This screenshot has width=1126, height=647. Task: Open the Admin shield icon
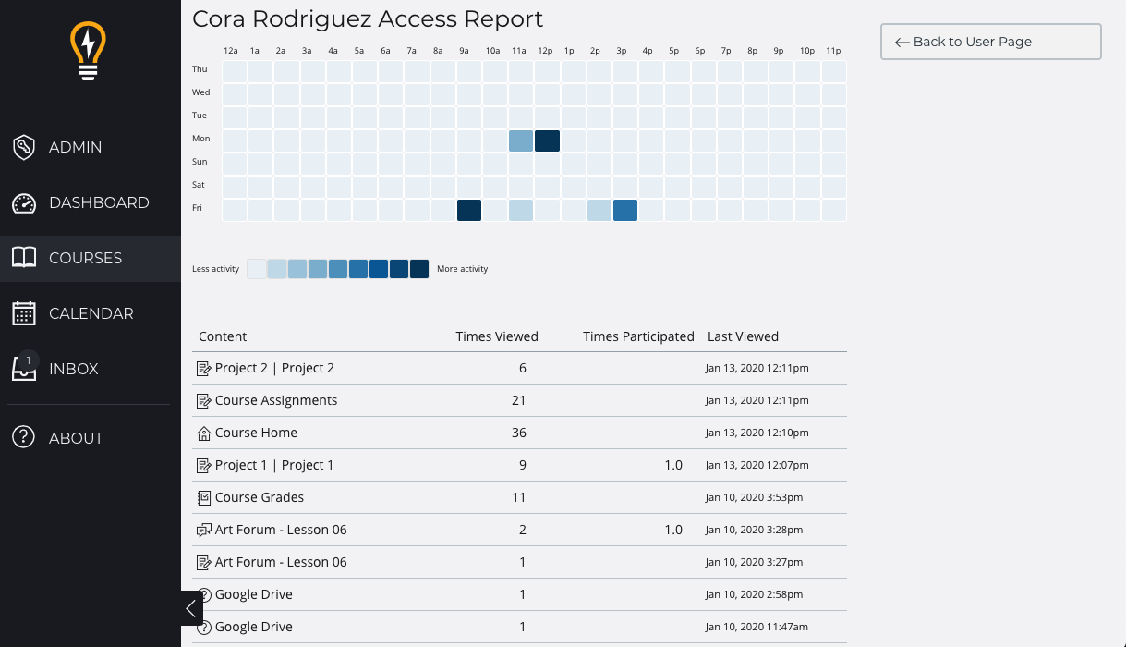coord(24,147)
